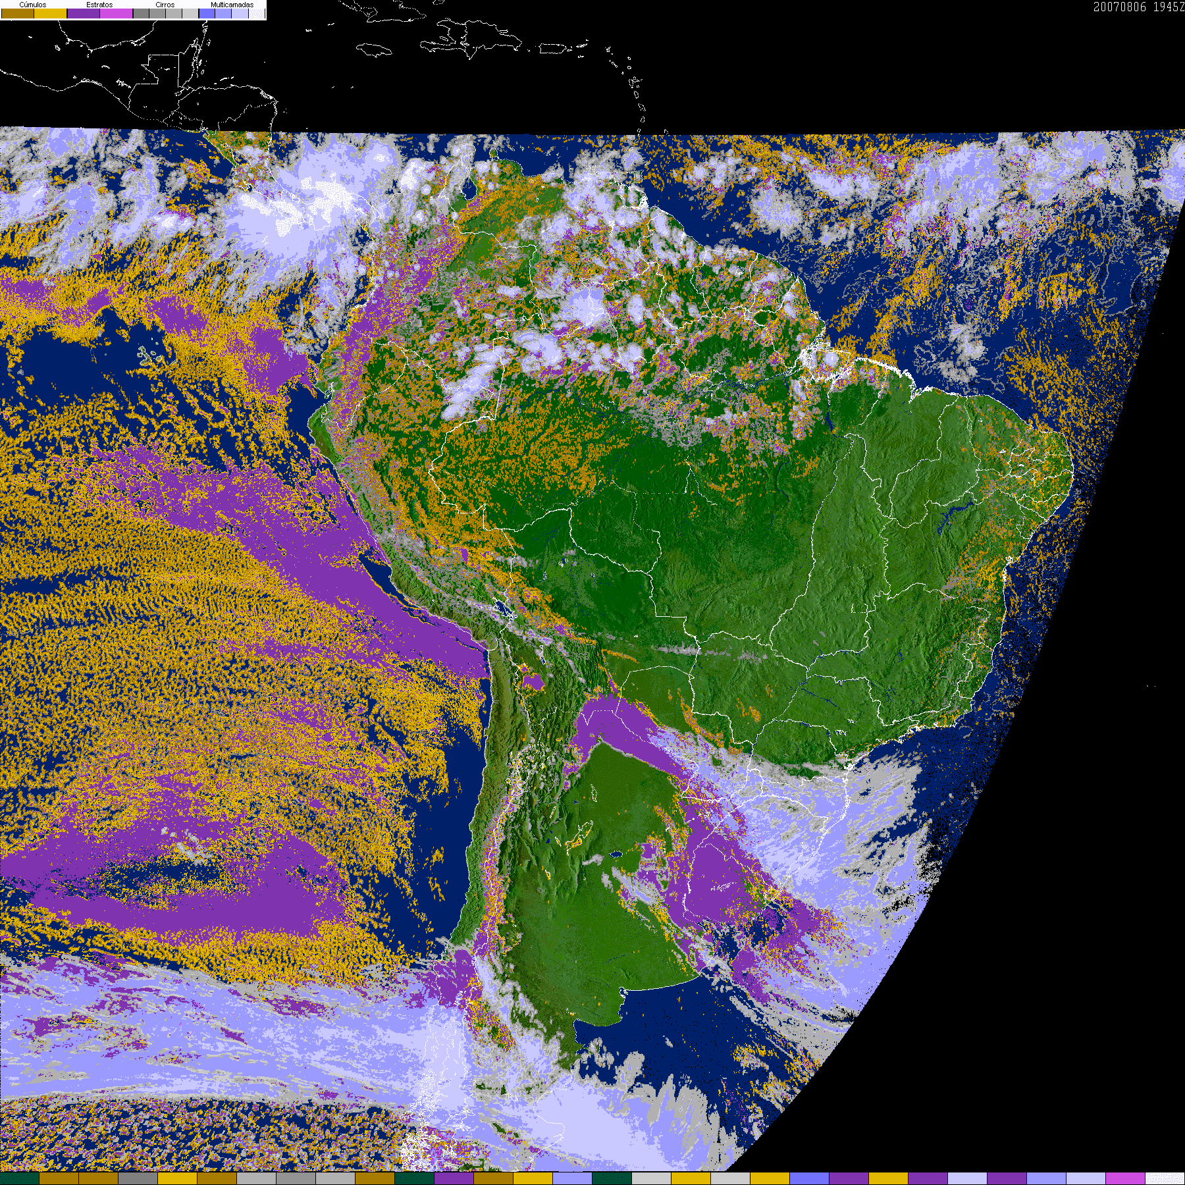Click the magenta block in the bottom color strip
The height and width of the screenshot is (1185, 1185).
point(1125,1178)
